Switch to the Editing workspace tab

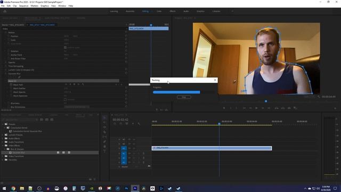[x=145, y=11]
